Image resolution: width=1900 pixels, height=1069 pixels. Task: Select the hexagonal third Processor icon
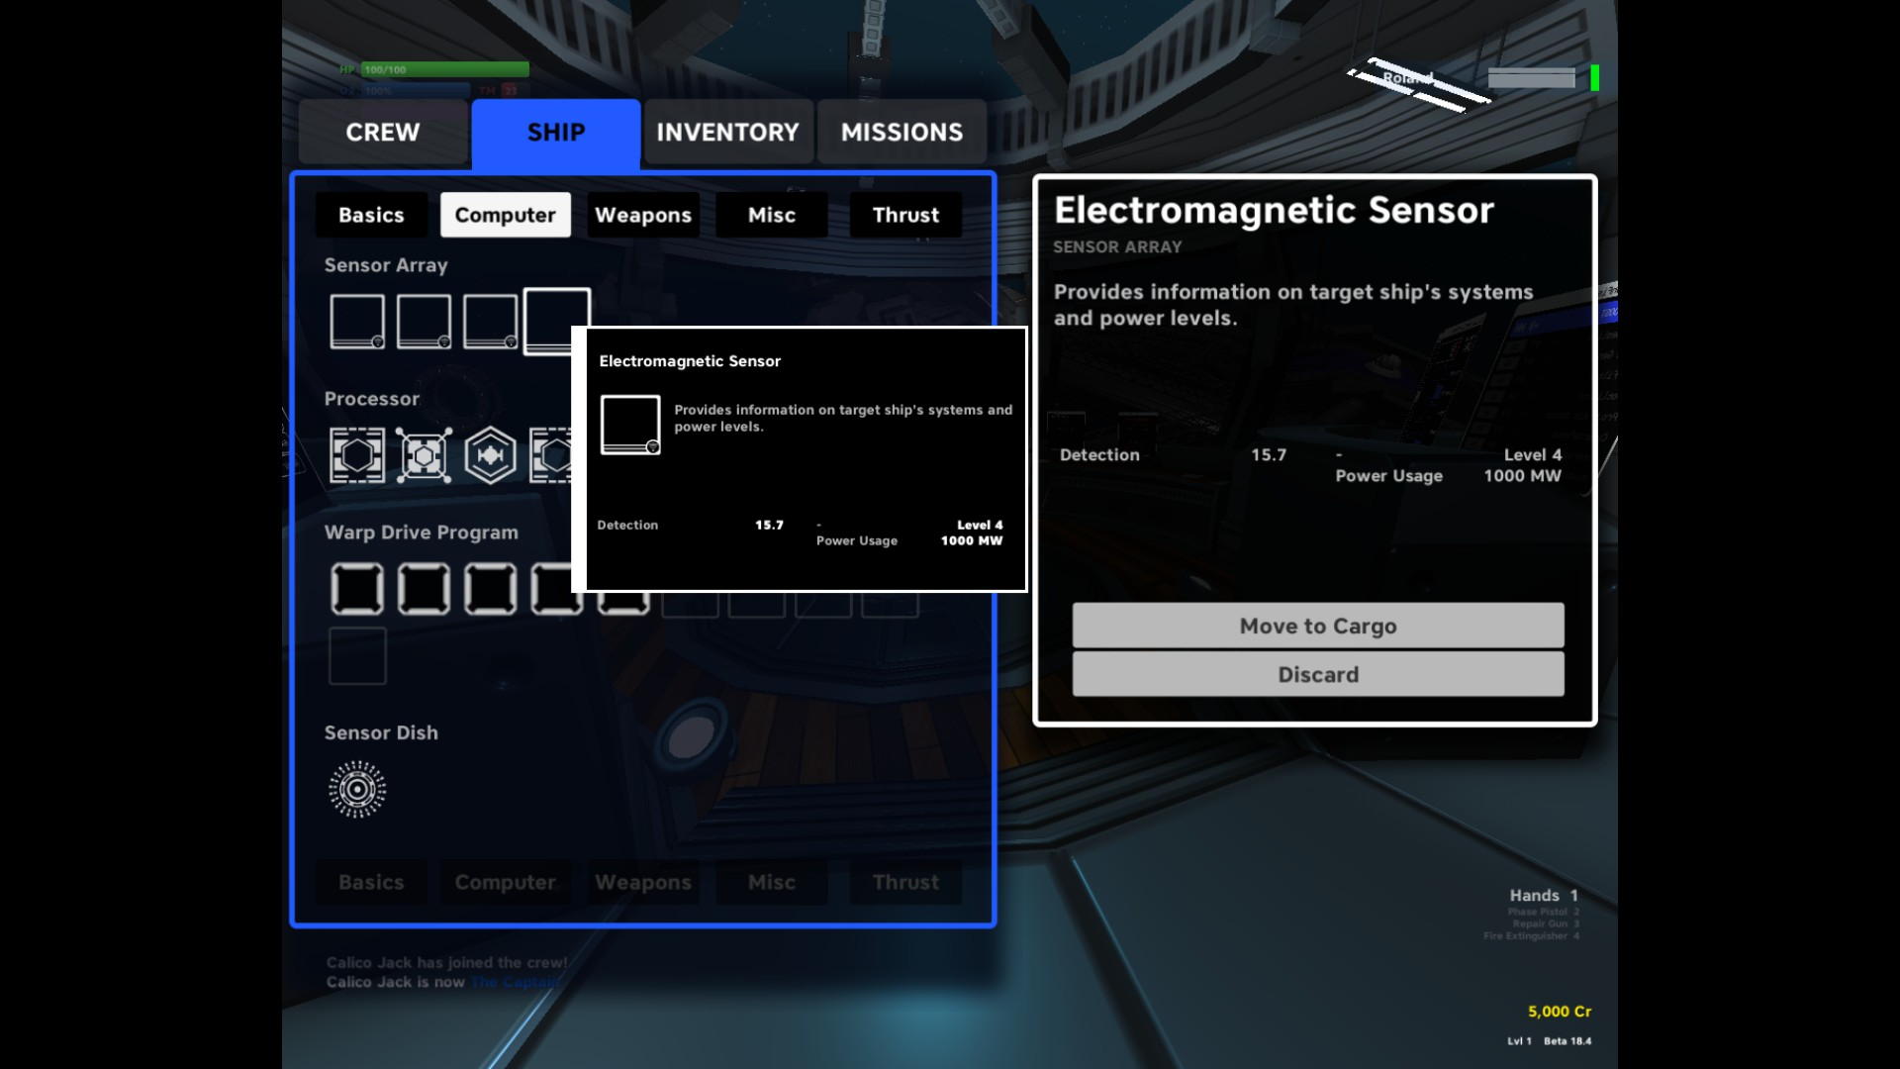point(490,455)
